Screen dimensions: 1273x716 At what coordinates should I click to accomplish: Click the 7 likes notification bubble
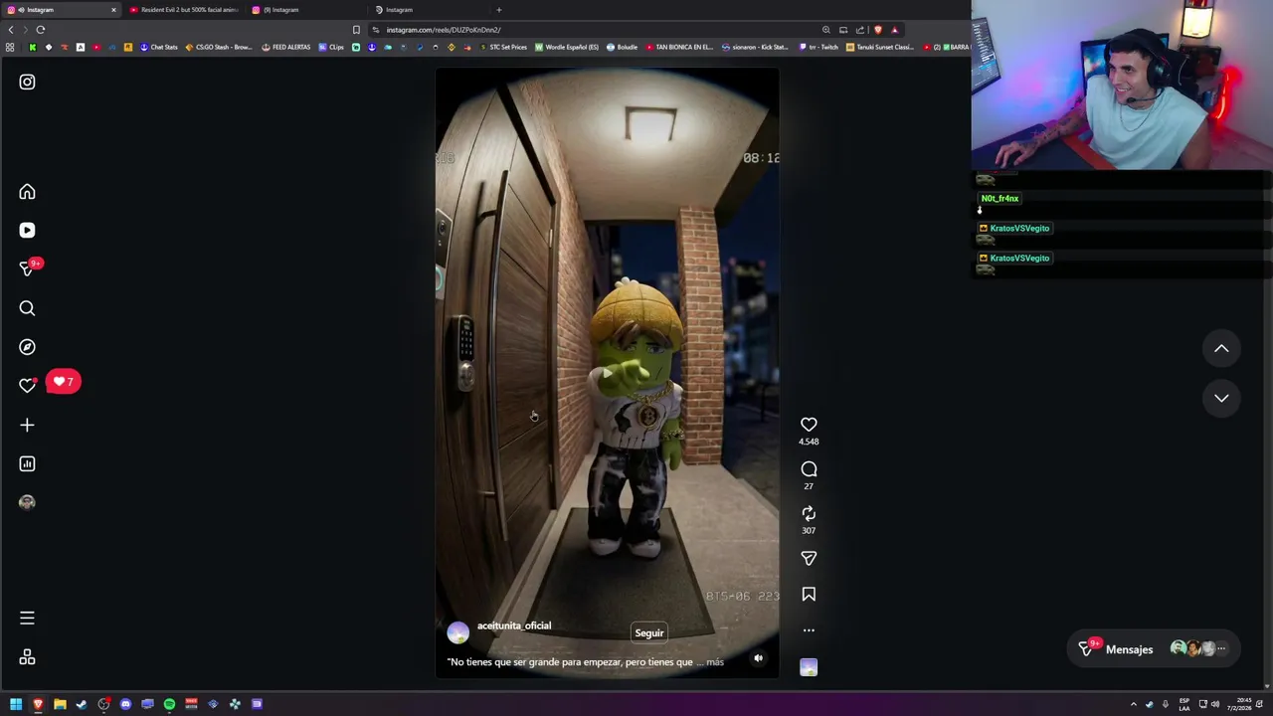(x=63, y=382)
